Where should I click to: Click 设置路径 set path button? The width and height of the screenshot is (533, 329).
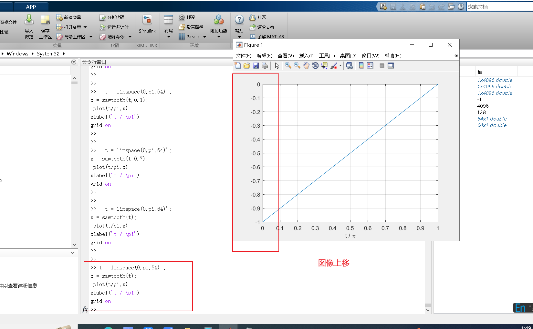pyautogui.click(x=191, y=27)
